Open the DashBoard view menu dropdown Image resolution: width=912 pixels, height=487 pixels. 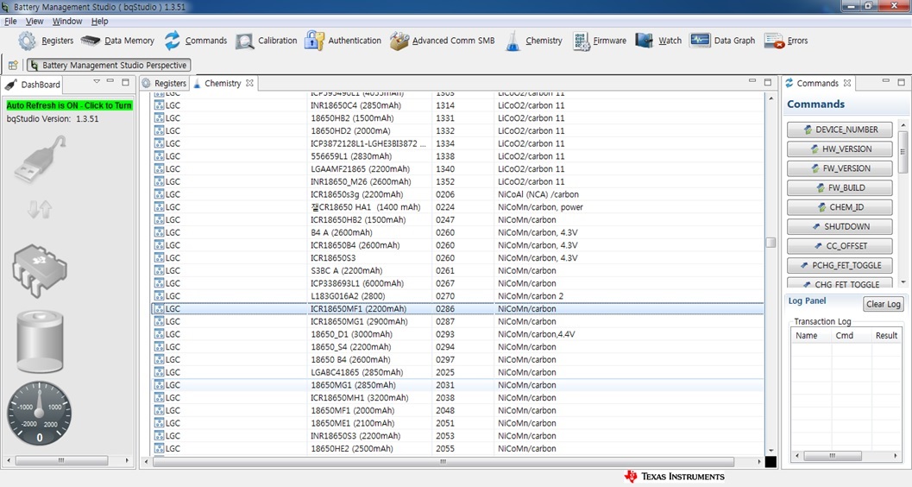(97, 82)
